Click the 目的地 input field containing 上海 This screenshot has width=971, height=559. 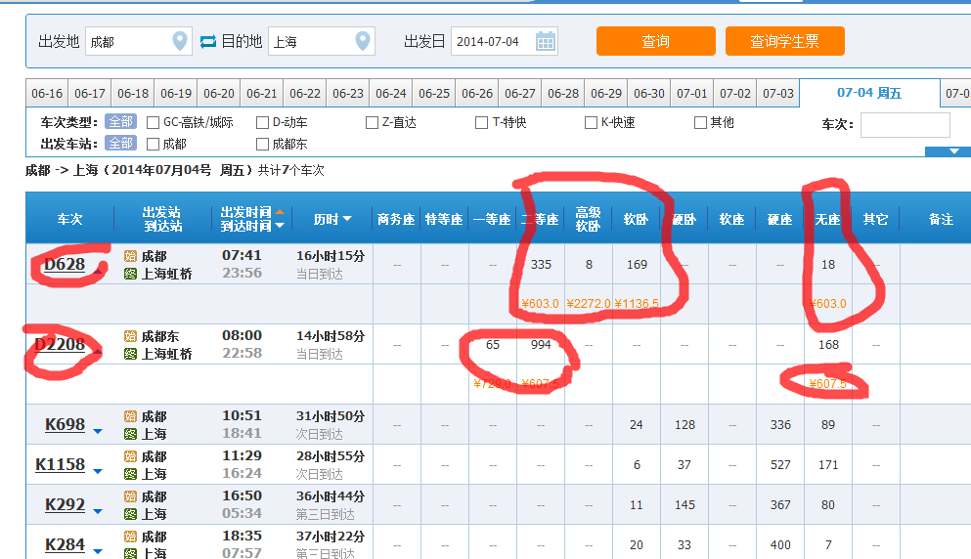tap(322, 41)
